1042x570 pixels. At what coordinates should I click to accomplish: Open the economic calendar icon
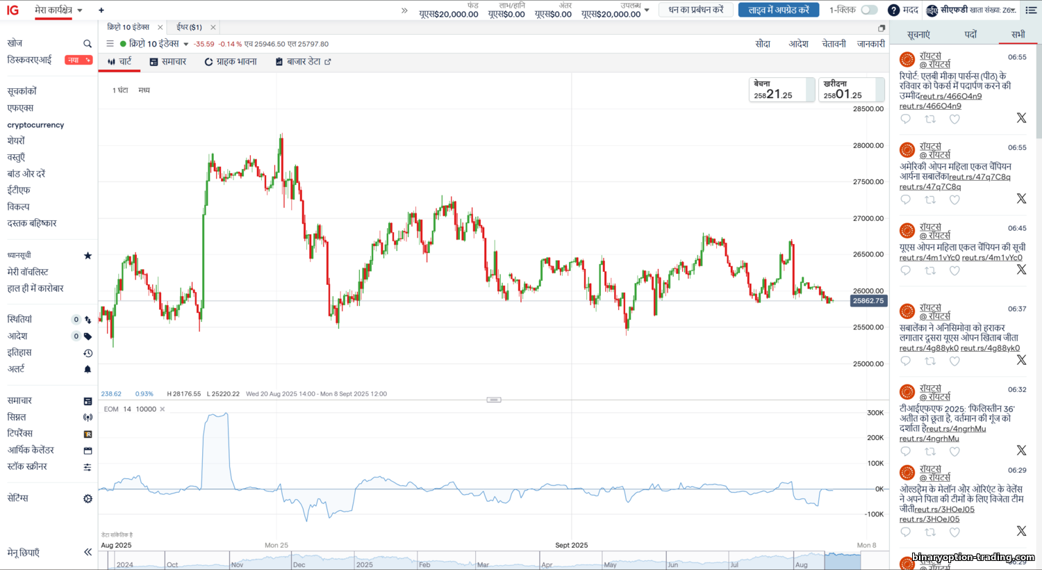pos(88,450)
